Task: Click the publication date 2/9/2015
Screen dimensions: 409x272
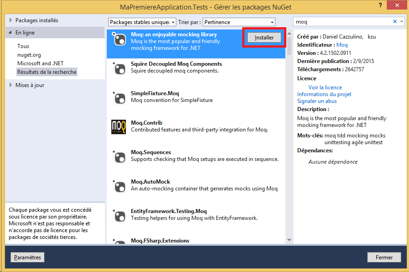Action: (x=364, y=61)
